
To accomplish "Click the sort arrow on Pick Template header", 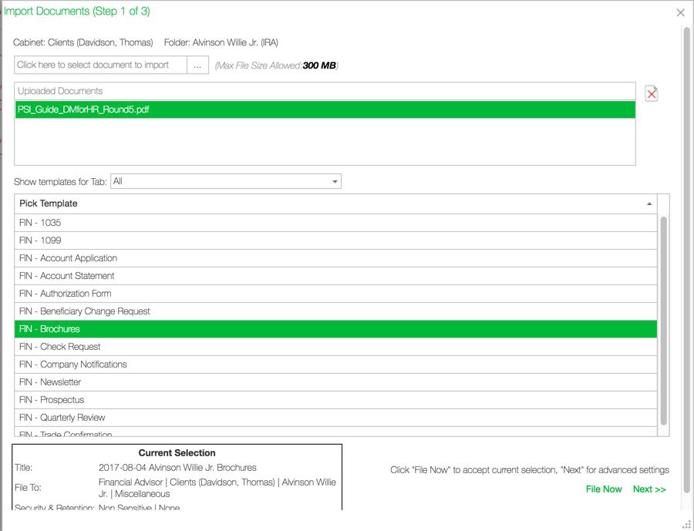I will click(649, 203).
